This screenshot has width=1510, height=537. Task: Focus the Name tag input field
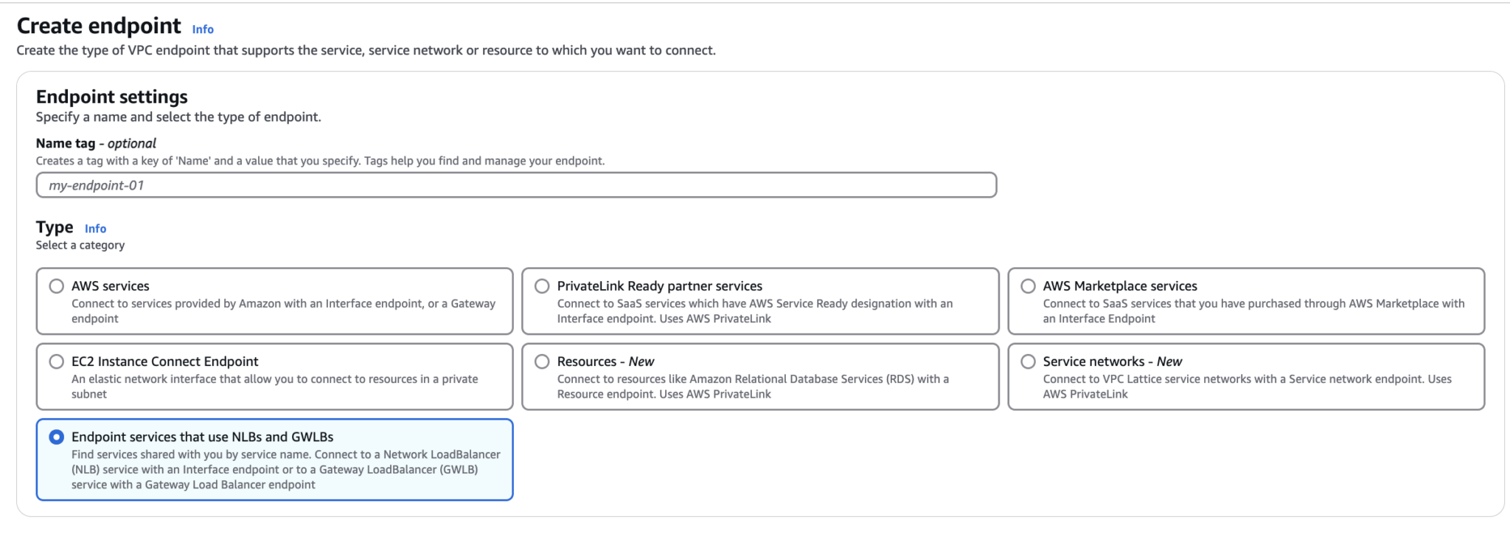(x=516, y=185)
